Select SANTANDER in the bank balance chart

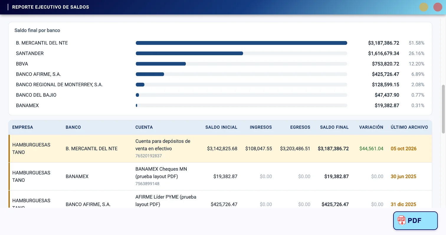[x=30, y=53]
